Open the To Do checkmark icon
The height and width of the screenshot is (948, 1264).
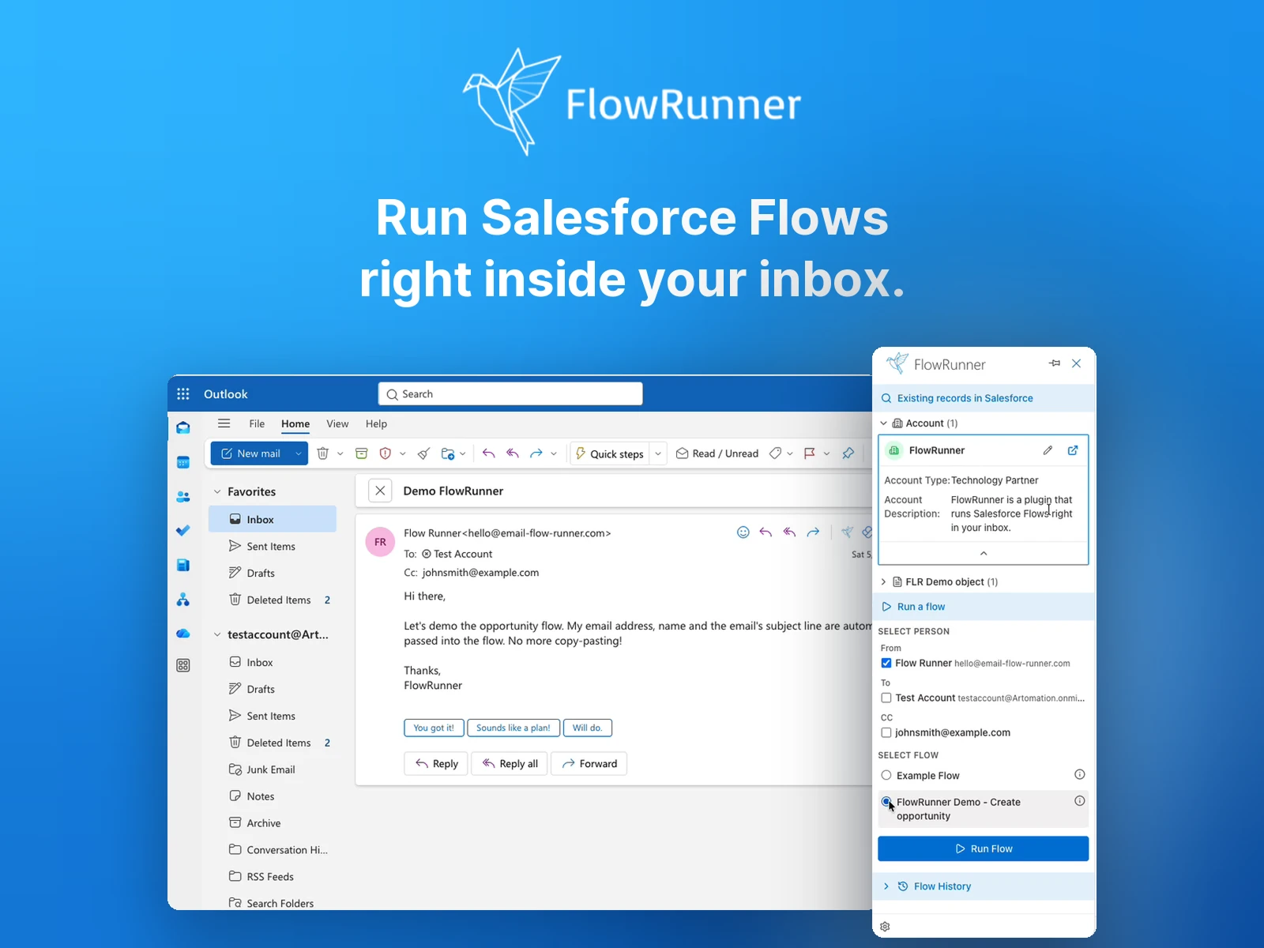point(183,531)
